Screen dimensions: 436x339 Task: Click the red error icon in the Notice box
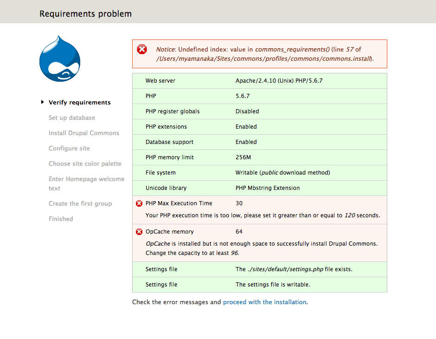click(142, 49)
